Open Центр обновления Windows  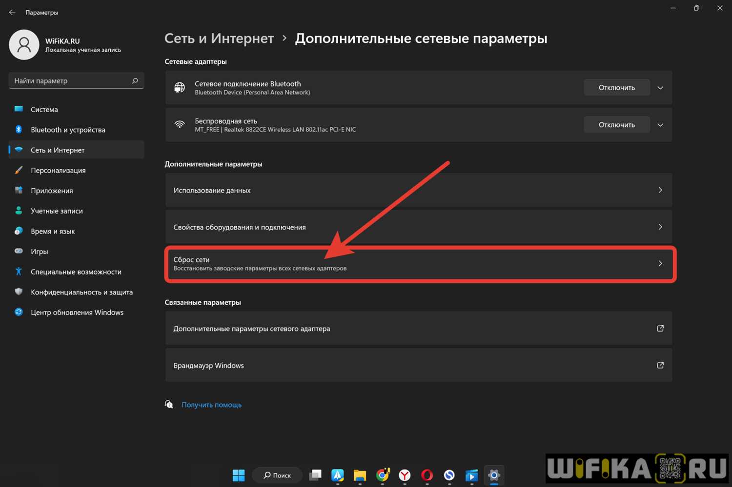pyautogui.click(x=77, y=312)
